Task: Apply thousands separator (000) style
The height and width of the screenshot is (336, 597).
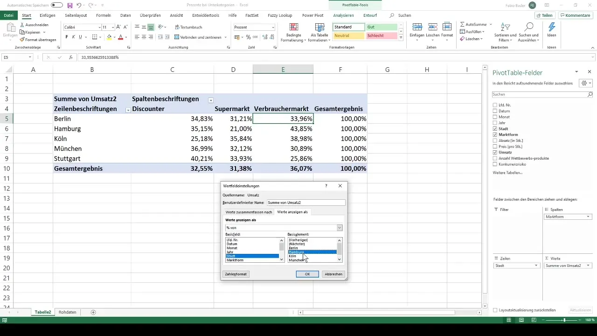Action: point(255,37)
